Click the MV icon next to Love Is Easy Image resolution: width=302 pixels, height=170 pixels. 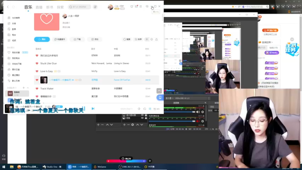59,71
